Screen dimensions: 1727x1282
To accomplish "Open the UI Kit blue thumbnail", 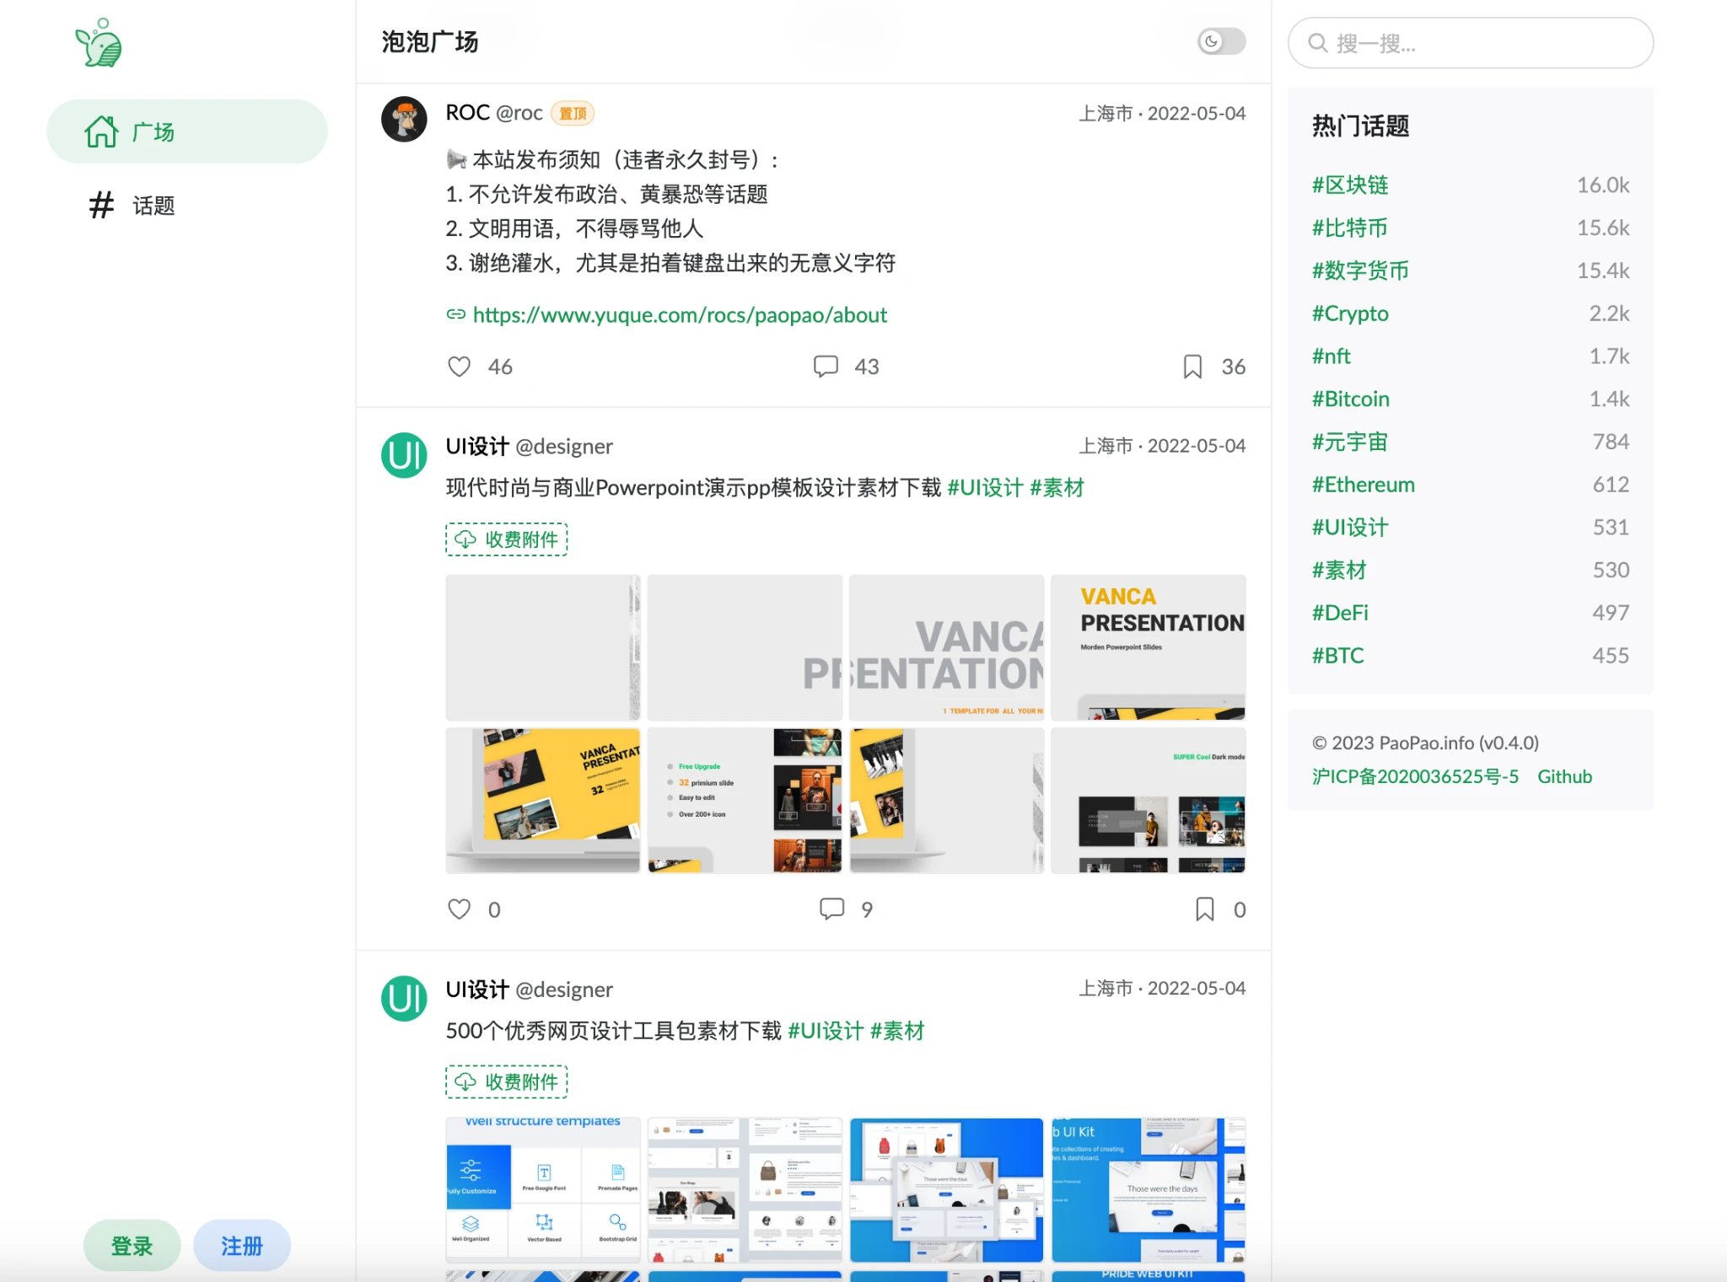I will tap(1149, 1190).
